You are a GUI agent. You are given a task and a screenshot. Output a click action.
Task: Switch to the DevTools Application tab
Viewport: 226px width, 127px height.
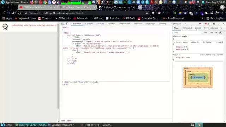[x=150, y=24]
